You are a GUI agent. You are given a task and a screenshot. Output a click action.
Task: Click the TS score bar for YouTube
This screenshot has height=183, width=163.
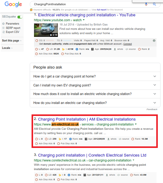click(67, 41)
